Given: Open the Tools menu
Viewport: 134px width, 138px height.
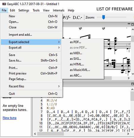Looking at the screenshot, I should (36, 10).
